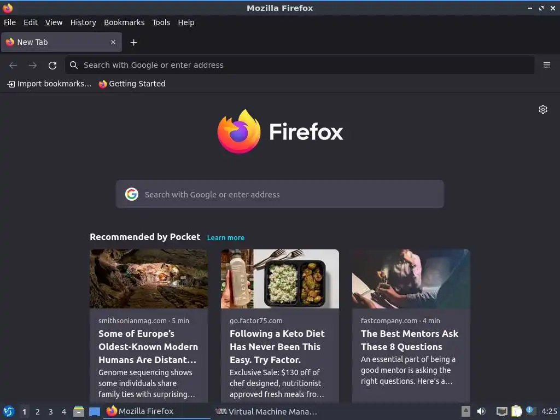Select the New Tab tab
The height and width of the screenshot is (420, 560).
point(61,42)
